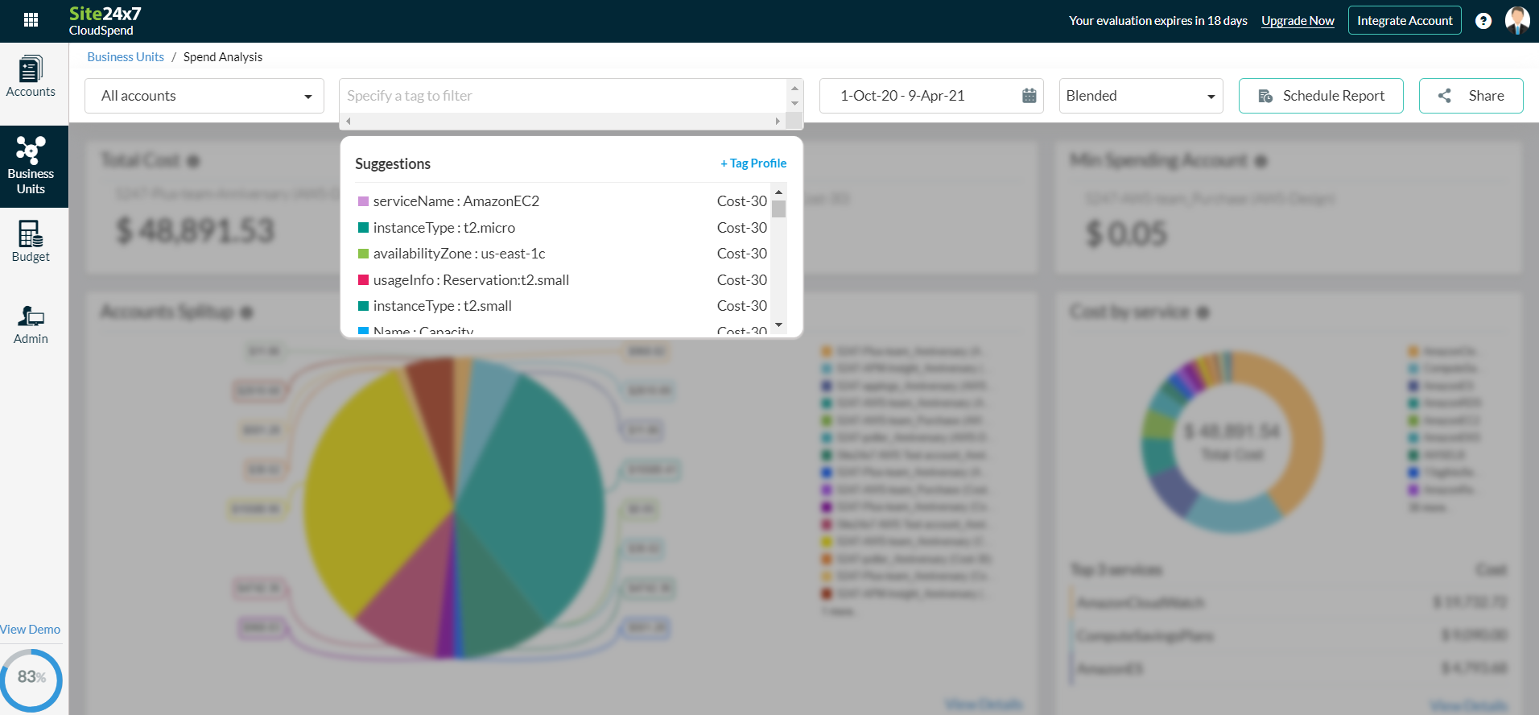
Task: Click the tag filter down stepper arrow
Action: coord(794,103)
